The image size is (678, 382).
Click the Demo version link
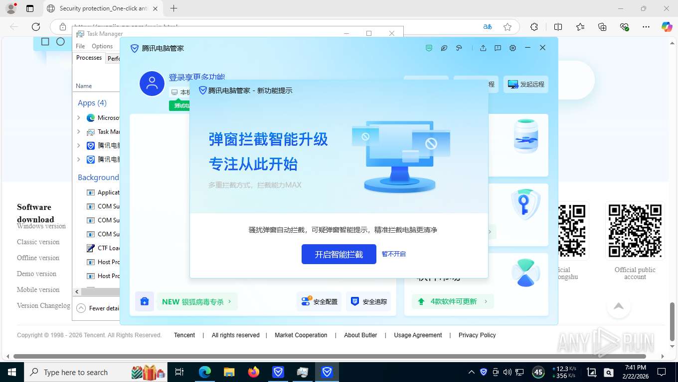[37, 274]
